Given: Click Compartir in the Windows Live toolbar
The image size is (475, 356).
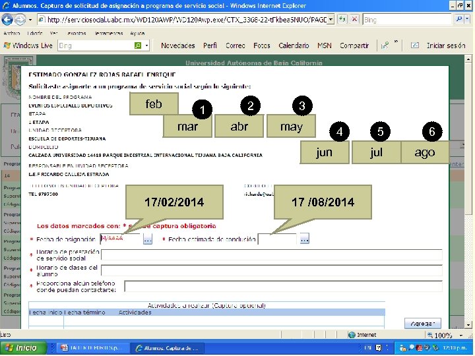Looking at the screenshot, I should click(354, 45).
